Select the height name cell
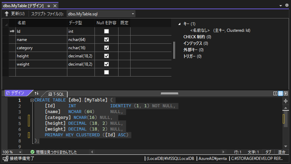 click(41, 56)
